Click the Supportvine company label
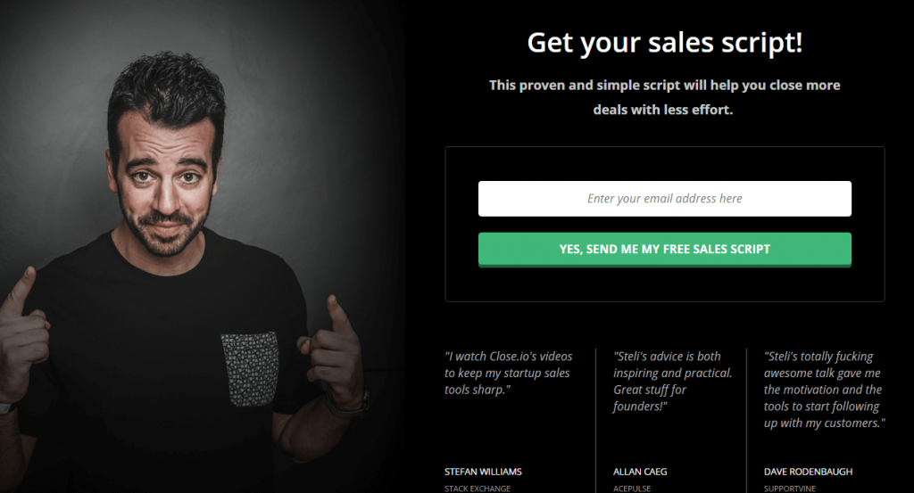This screenshot has height=493, width=914. [790, 489]
